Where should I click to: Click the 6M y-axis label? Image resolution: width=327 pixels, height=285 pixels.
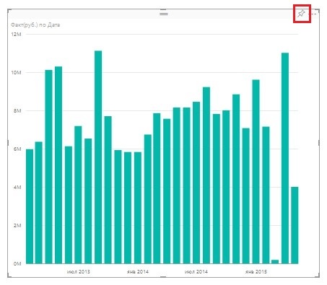tap(17, 149)
